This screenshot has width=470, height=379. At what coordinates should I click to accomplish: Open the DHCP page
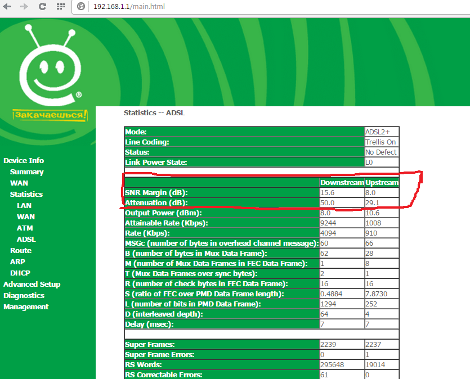(20, 273)
